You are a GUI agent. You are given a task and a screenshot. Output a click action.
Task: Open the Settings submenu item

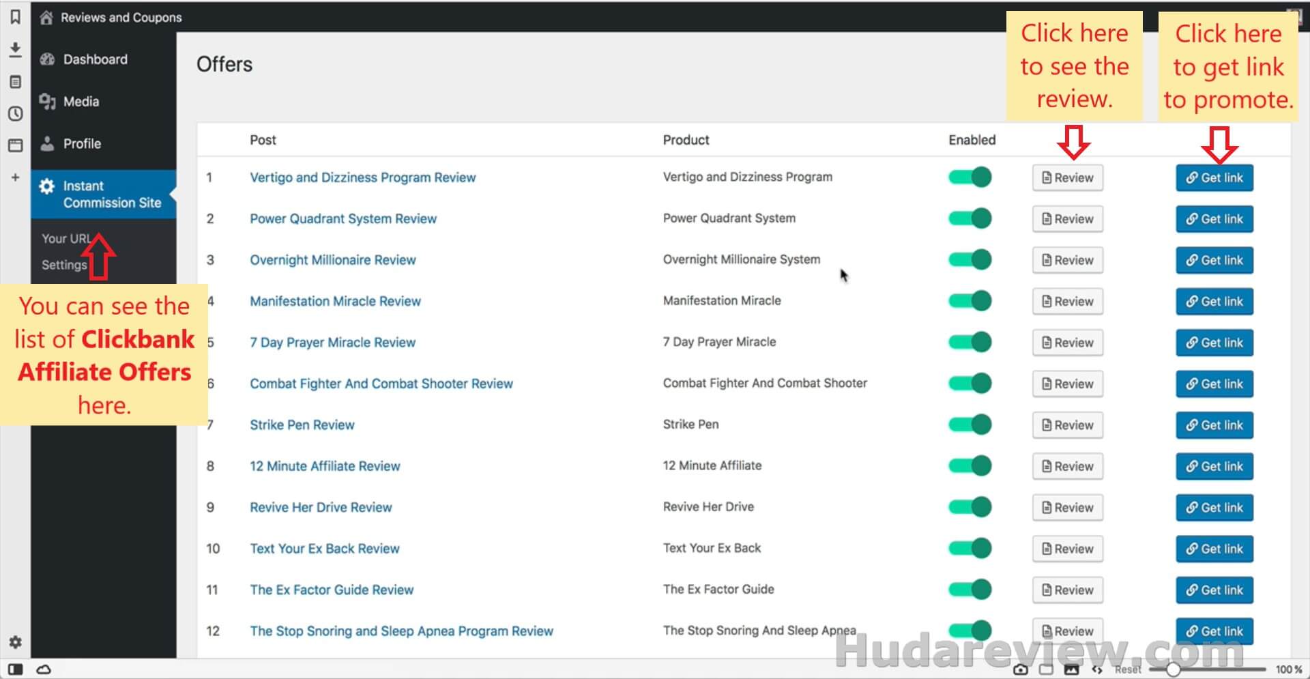point(64,265)
